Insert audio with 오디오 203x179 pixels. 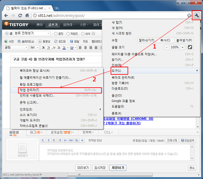pos(60,41)
